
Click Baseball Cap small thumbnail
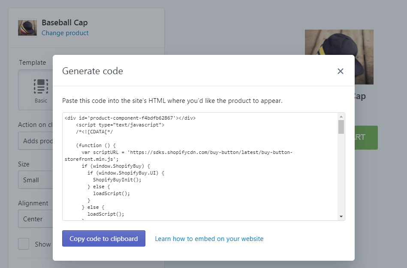[27, 28]
